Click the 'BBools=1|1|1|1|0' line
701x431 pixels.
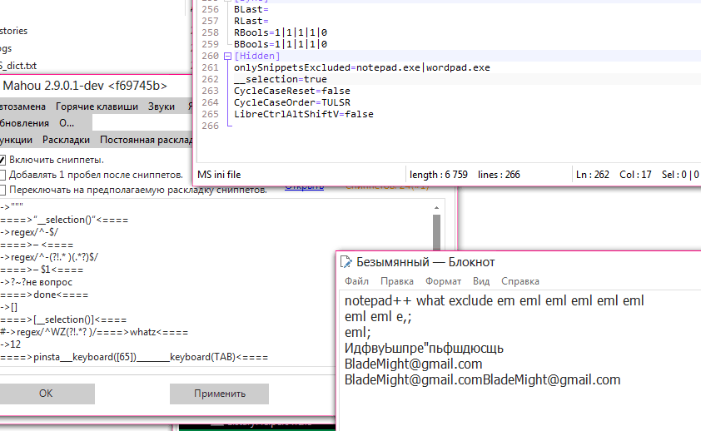coord(281,44)
